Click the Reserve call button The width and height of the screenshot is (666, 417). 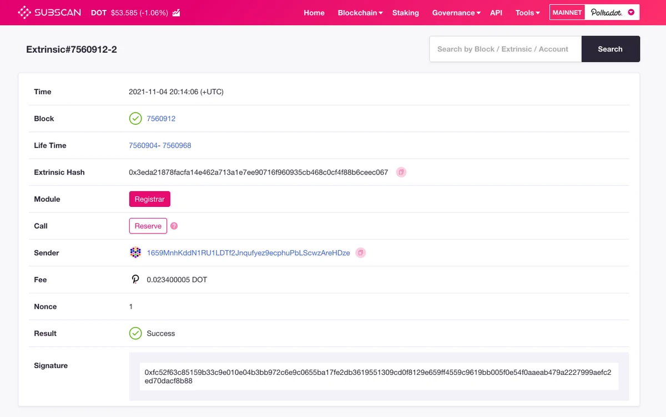(x=148, y=226)
